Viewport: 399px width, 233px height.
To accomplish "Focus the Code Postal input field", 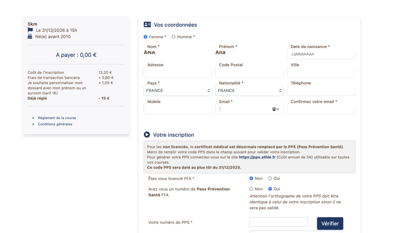I will click(x=249, y=73).
